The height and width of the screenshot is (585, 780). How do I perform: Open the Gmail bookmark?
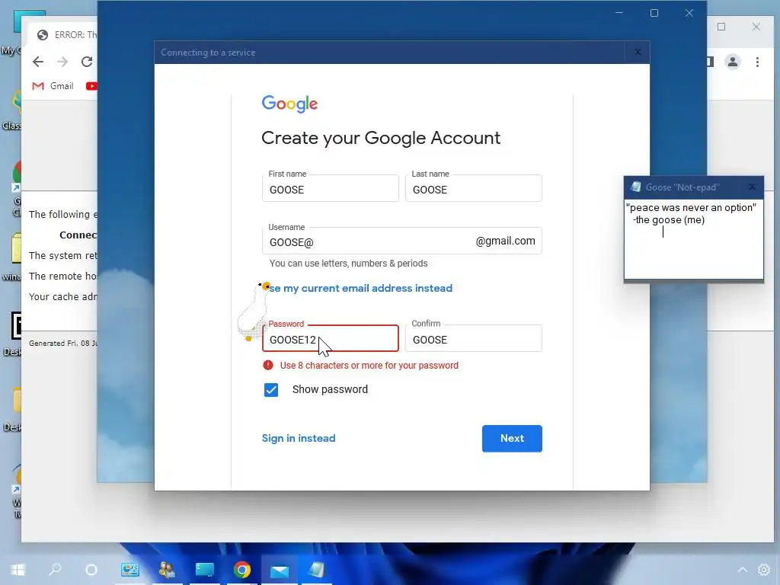pos(53,86)
